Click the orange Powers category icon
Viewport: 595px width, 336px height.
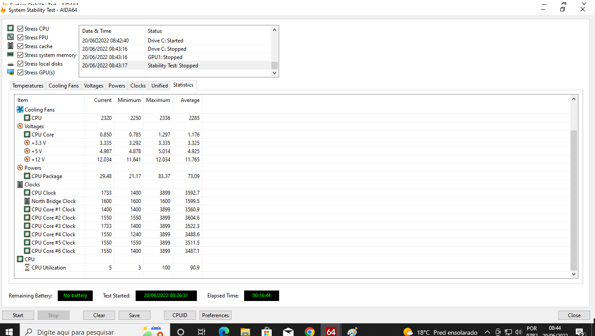coord(20,168)
